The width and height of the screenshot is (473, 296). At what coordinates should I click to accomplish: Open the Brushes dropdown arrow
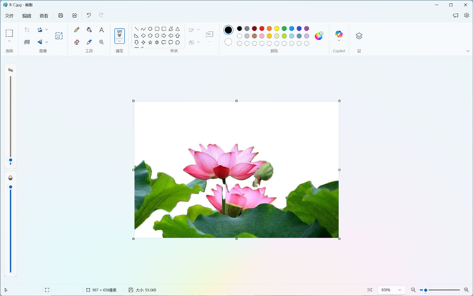click(119, 42)
